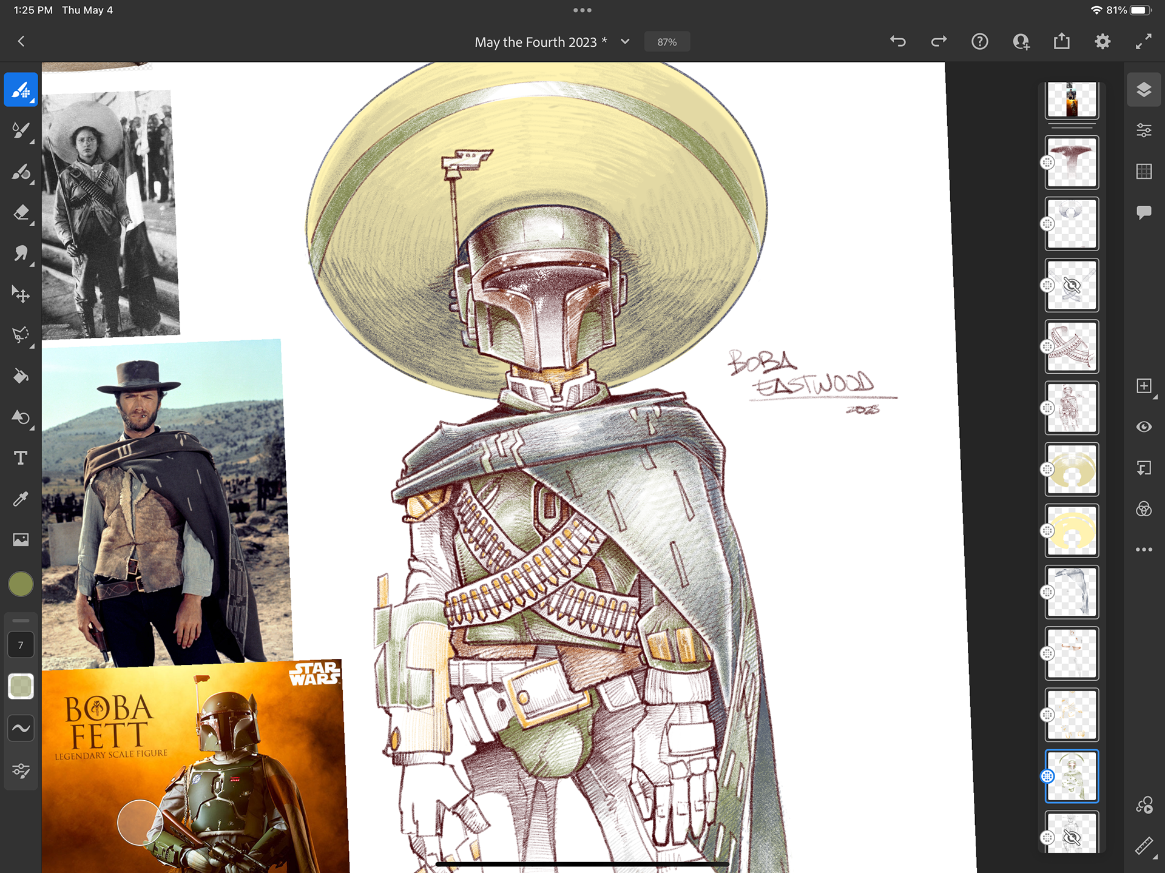Select the Text tool

(21, 458)
